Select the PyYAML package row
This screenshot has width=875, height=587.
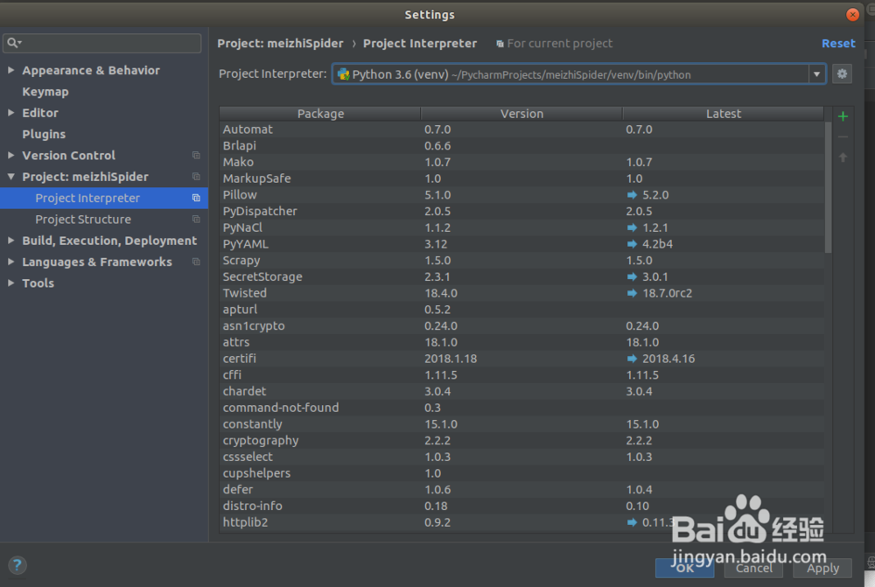pyautogui.click(x=521, y=244)
